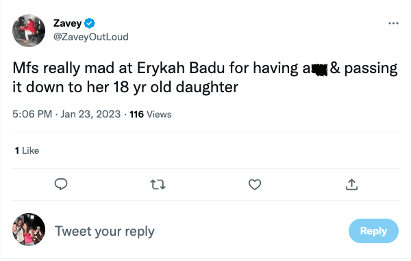Open Zavey's profile picture

(29, 31)
